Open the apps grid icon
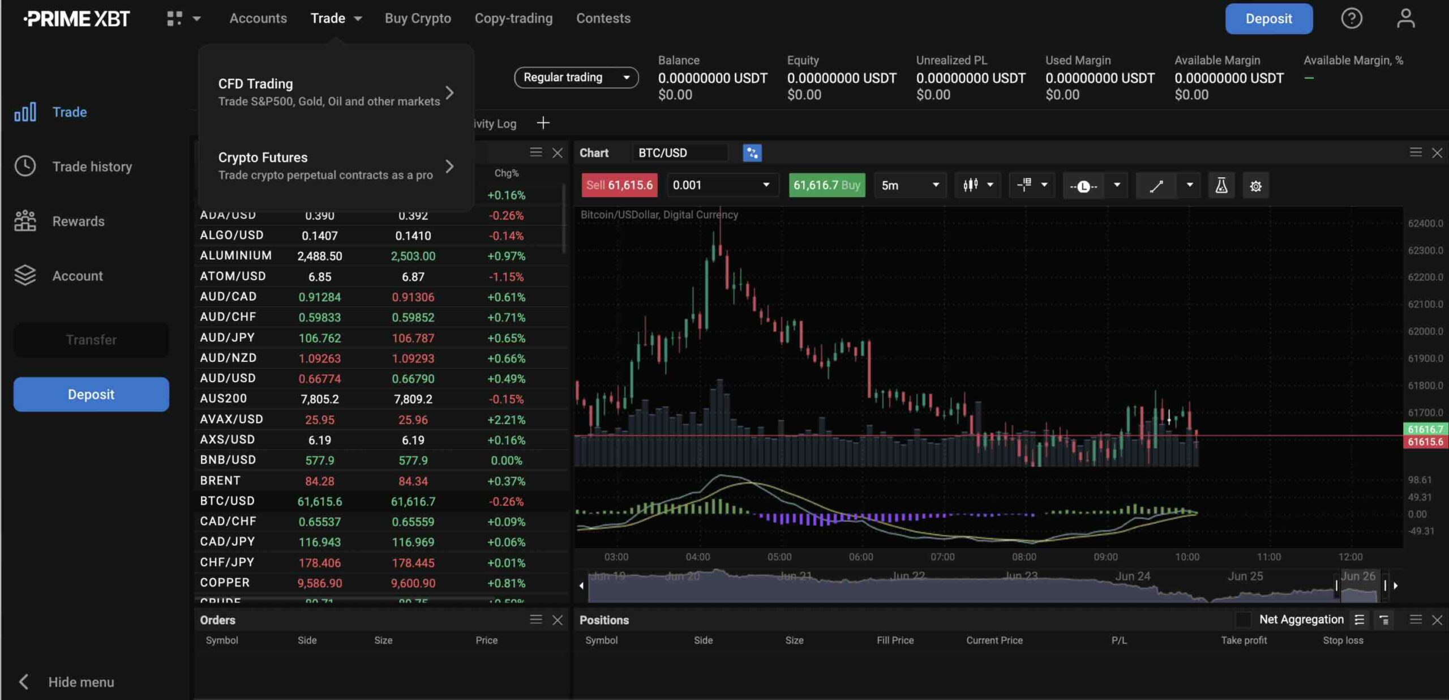Image resolution: width=1449 pixels, height=700 pixels. (x=174, y=18)
